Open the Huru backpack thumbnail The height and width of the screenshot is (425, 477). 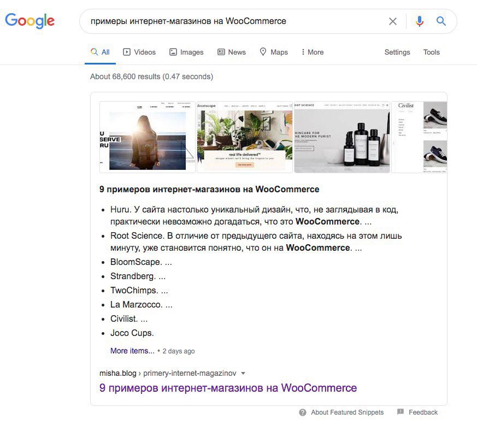[147, 137]
